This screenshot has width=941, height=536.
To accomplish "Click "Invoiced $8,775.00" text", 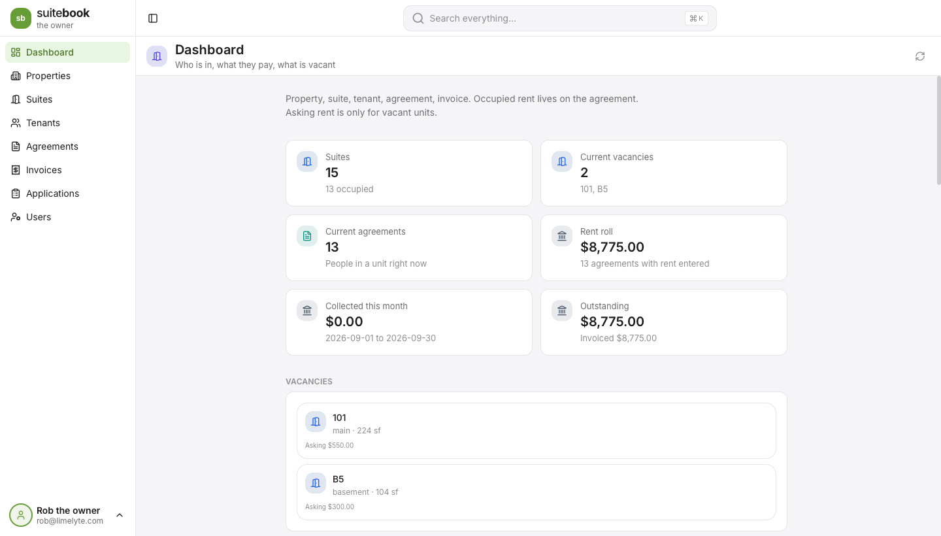I will 618,338.
